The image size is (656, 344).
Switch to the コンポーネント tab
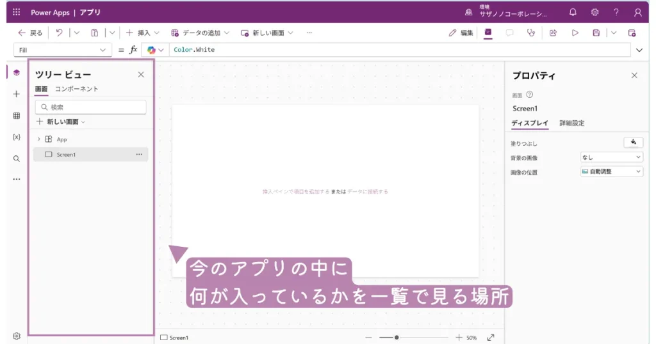[77, 89]
